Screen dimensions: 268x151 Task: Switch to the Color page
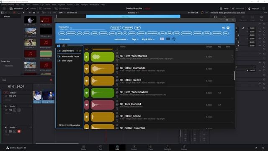tap(151, 148)
